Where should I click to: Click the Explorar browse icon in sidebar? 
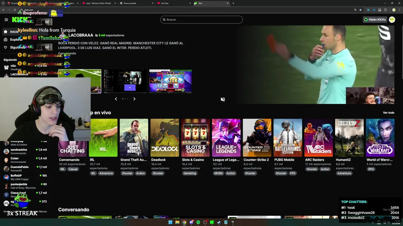5,40
